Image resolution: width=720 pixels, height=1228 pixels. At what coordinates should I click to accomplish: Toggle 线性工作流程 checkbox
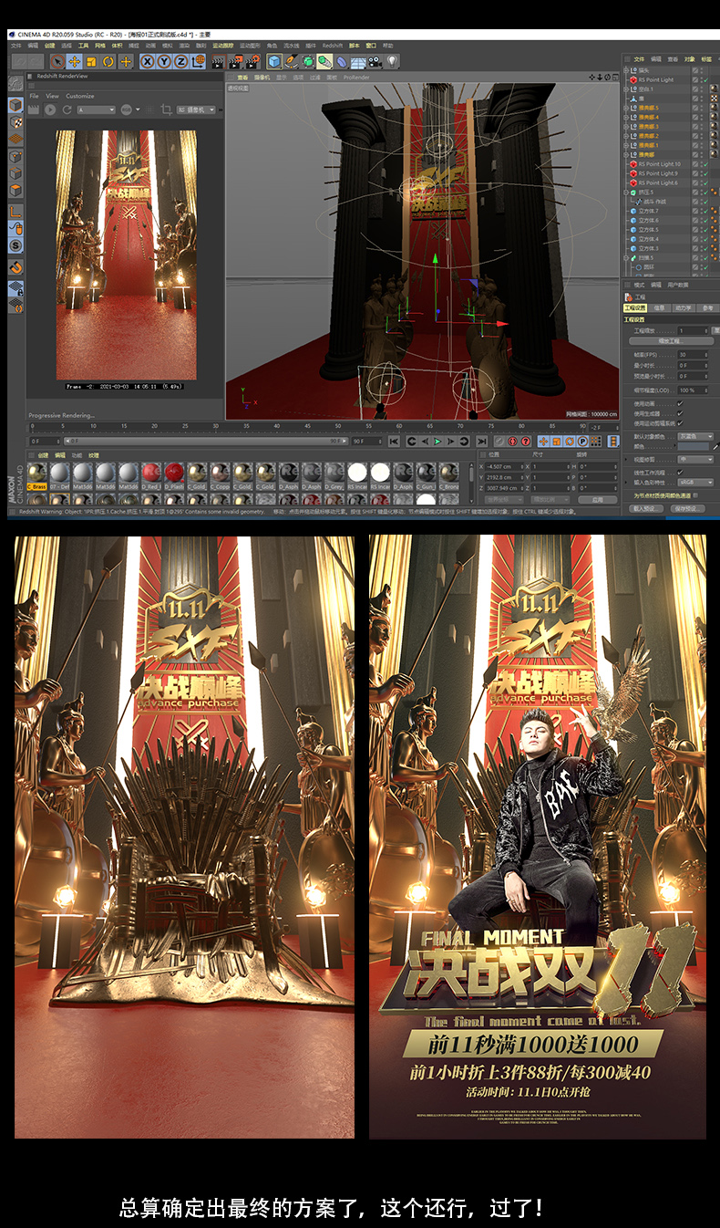(x=680, y=473)
